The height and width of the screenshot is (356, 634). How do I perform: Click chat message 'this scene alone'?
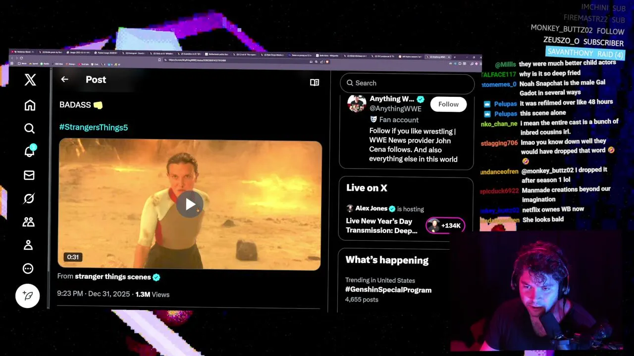coord(543,114)
